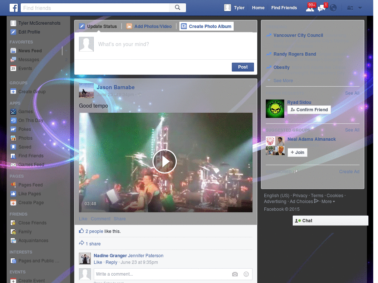The width and height of the screenshot is (378, 283).
Task: Click the Family house icon
Action: tap(13, 232)
